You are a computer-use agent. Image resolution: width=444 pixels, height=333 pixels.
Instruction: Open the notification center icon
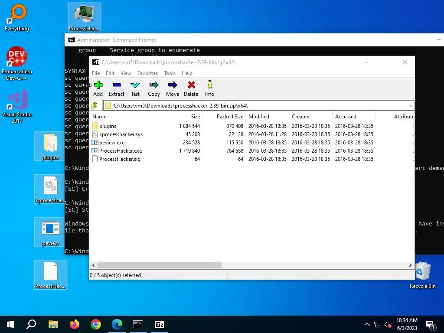pos(430,325)
